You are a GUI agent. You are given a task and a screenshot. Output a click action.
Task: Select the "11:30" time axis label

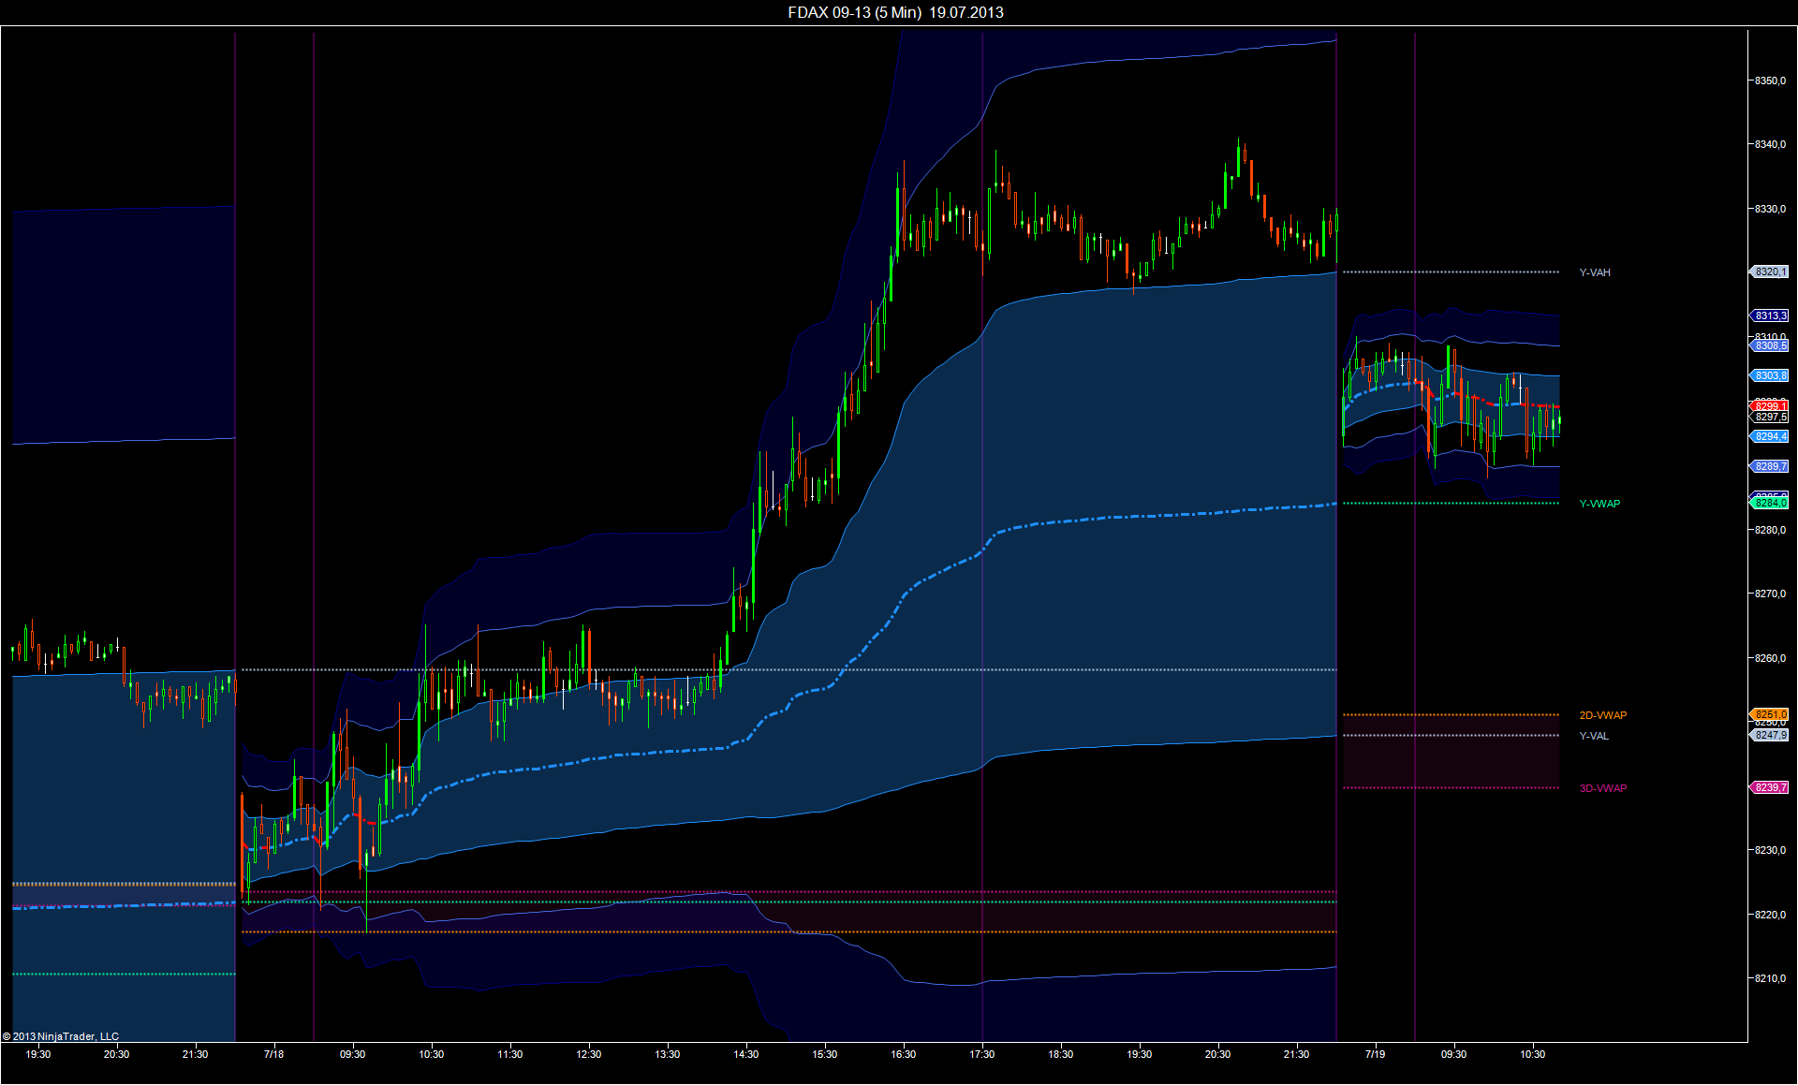509,1054
